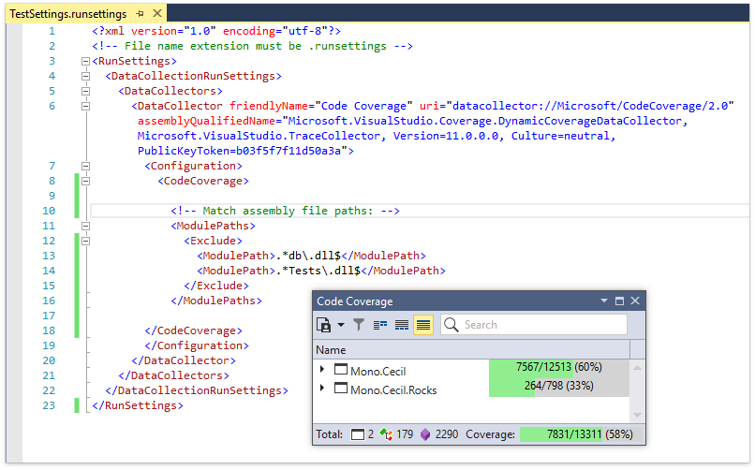Open dropdown arrow next to export icon

(x=341, y=326)
